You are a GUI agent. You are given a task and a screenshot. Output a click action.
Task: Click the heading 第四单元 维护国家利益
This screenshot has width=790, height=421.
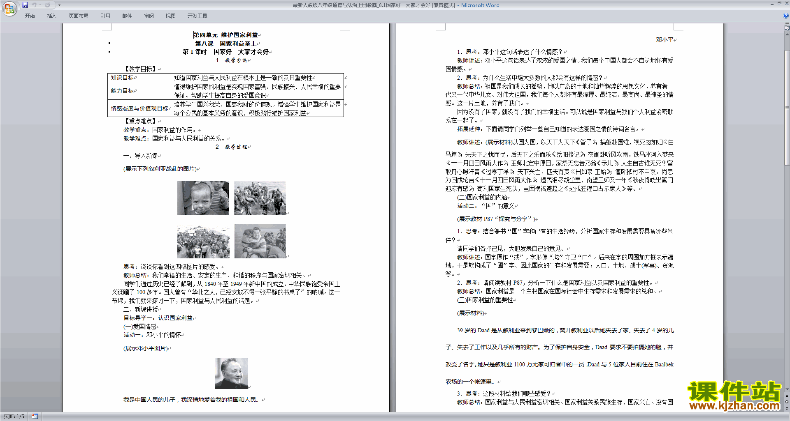(x=226, y=35)
